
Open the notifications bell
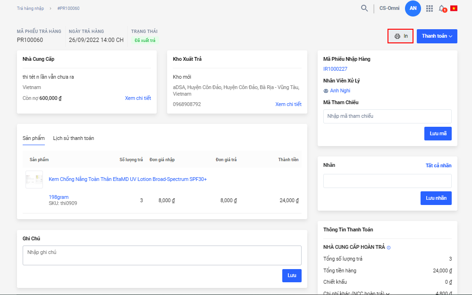point(442,8)
